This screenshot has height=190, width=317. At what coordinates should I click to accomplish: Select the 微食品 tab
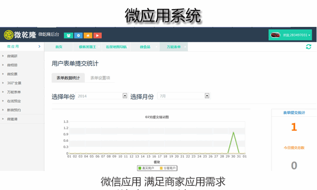coord(144,47)
